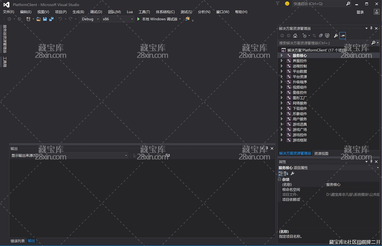
Task: Open Properties wrench icon in Solution Explorer
Action: point(336,36)
